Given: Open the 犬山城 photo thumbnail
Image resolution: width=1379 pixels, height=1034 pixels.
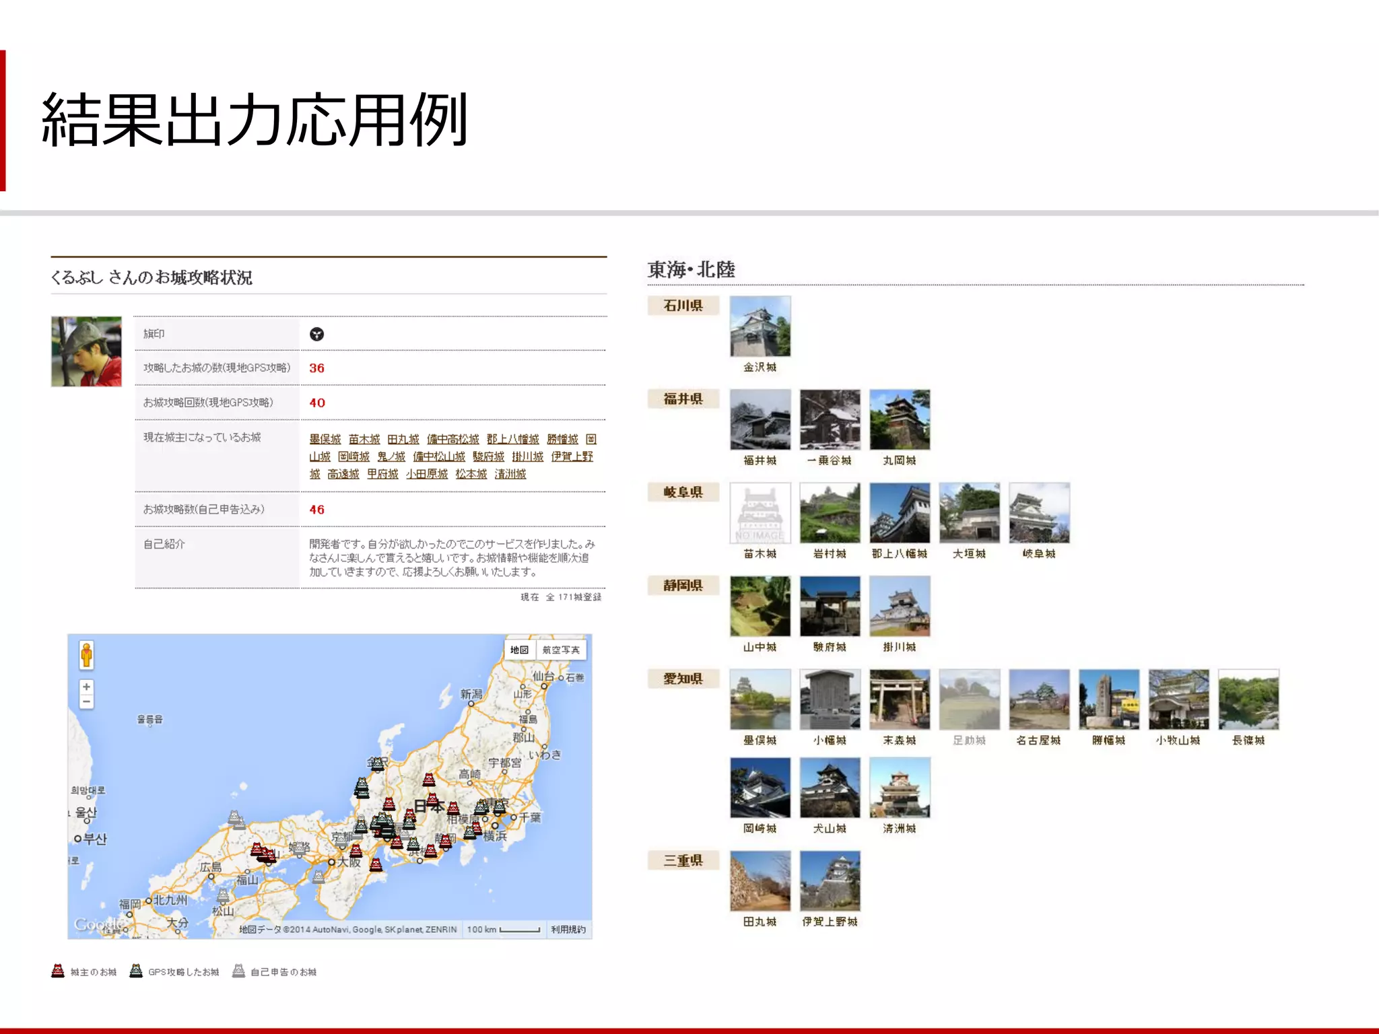Looking at the screenshot, I should (830, 788).
